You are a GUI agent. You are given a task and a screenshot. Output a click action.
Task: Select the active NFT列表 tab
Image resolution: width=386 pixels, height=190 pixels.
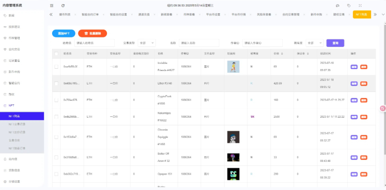coord(362,14)
